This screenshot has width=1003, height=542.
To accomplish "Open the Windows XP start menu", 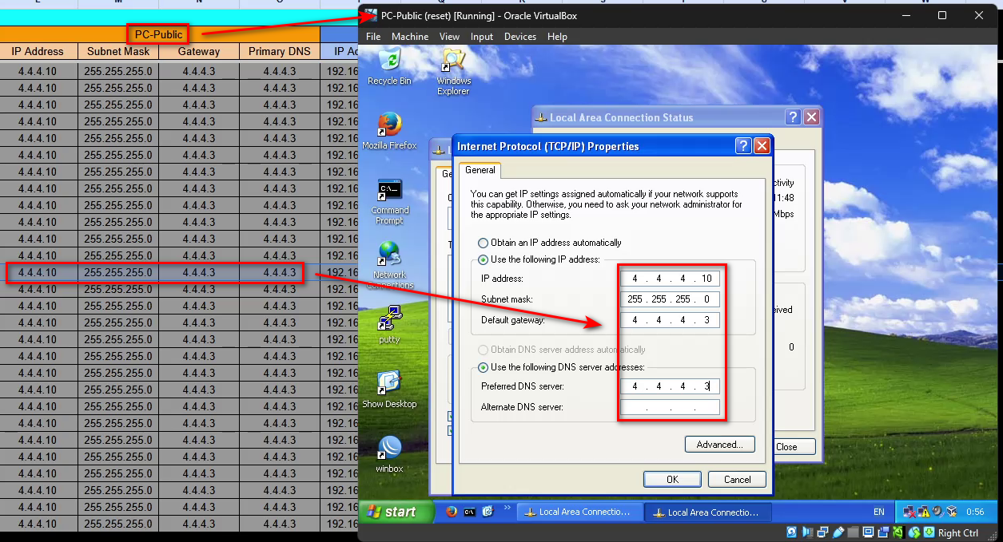I will tap(396, 512).
